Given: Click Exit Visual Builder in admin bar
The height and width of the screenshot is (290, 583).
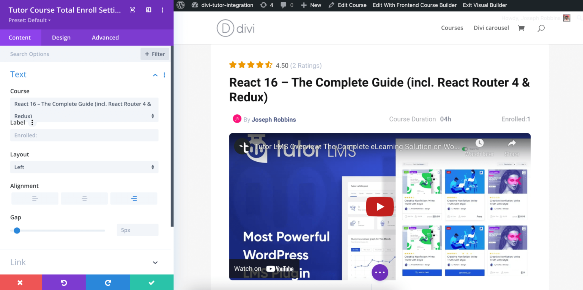Looking at the screenshot, I should click(x=485, y=5).
